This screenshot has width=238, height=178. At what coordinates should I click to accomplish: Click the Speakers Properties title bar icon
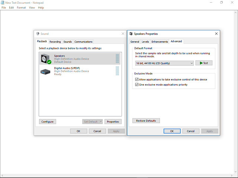point(131,34)
